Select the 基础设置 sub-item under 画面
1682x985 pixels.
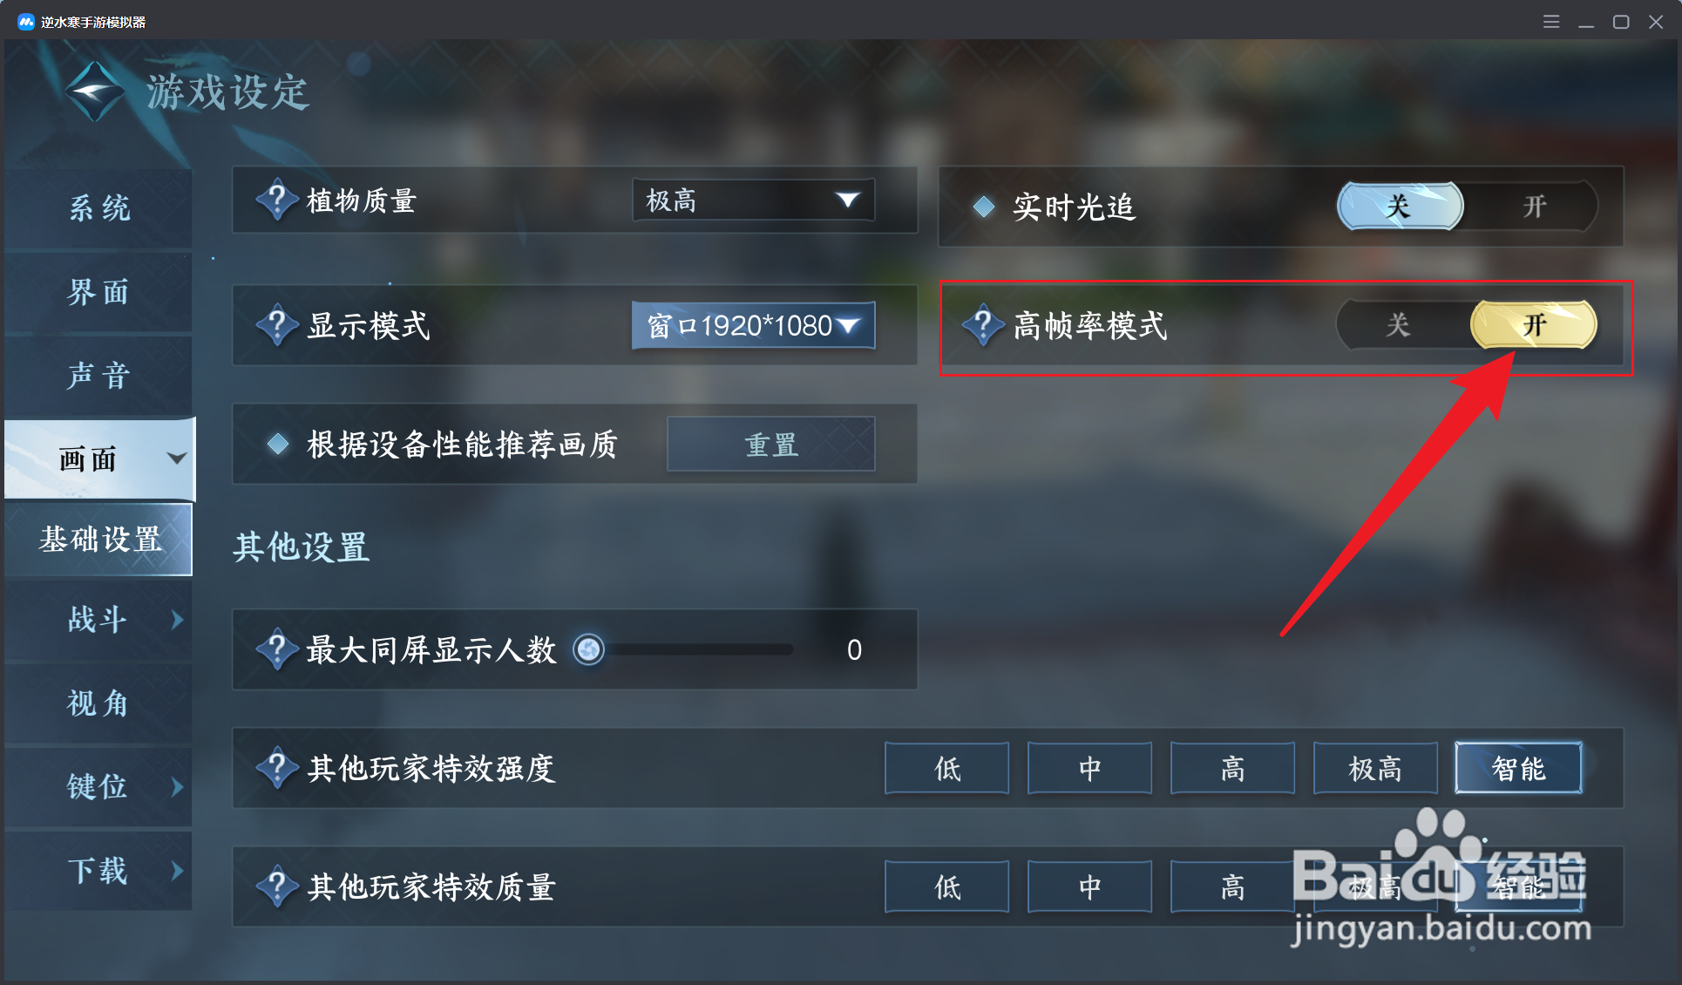98,540
